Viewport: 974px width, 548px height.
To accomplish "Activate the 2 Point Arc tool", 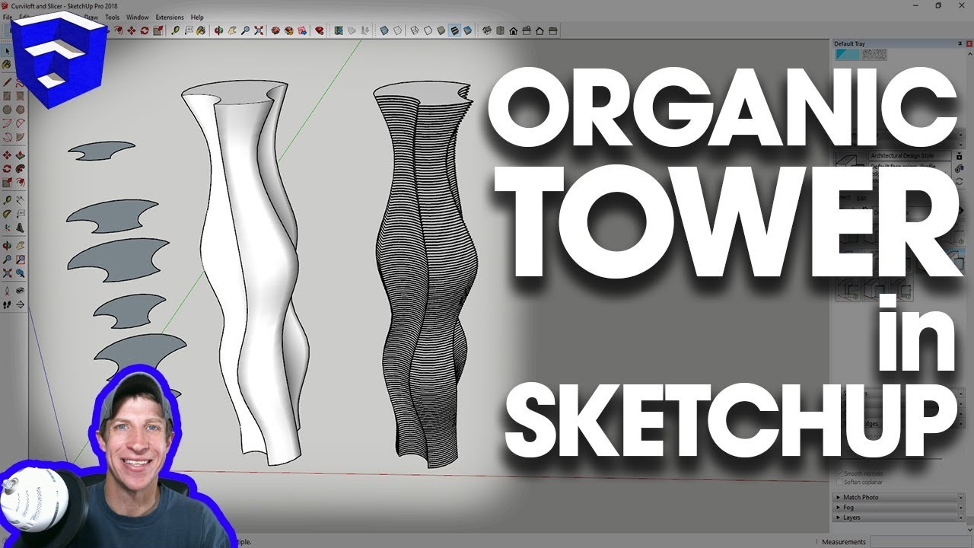I will coord(21,123).
